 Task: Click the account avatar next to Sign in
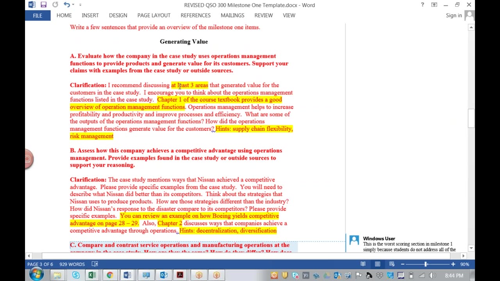(469, 15)
